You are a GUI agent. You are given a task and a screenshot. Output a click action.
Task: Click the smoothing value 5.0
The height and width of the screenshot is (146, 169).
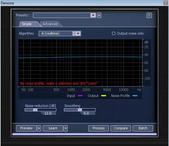click(x=86, y=113)
